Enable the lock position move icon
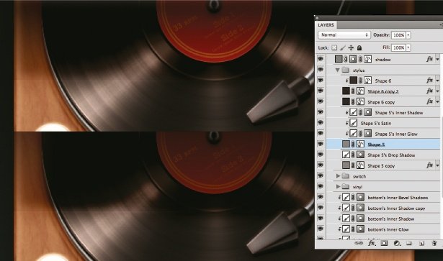Viewport: 443px width, 261px height. pyautogui.click(x=351, y=47)
